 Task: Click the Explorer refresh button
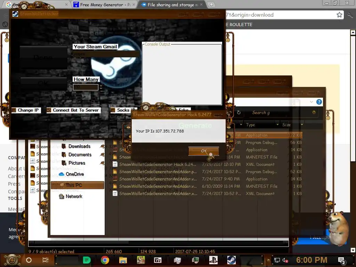point(238,113)
